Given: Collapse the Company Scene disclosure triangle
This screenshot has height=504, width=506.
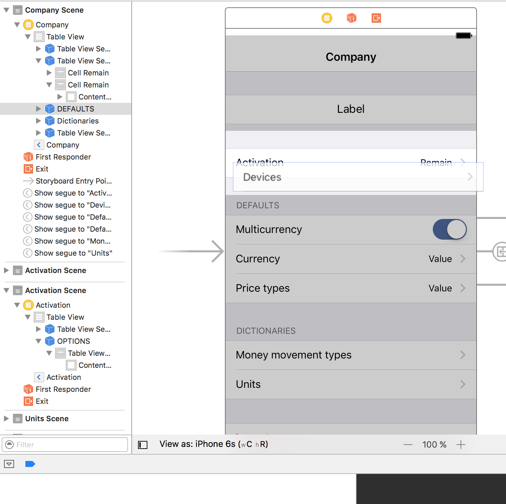Looking at the screenshot, I should coord(6,10).
